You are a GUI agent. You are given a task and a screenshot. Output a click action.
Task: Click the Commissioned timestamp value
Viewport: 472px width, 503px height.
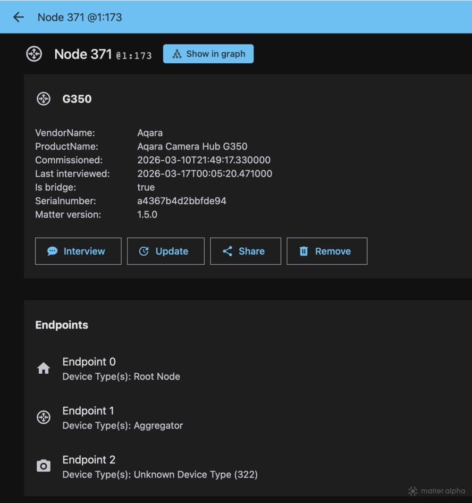click(203, 160)
